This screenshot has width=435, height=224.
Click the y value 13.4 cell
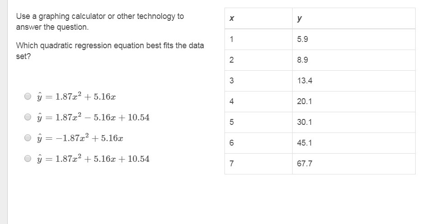[305, 81]
